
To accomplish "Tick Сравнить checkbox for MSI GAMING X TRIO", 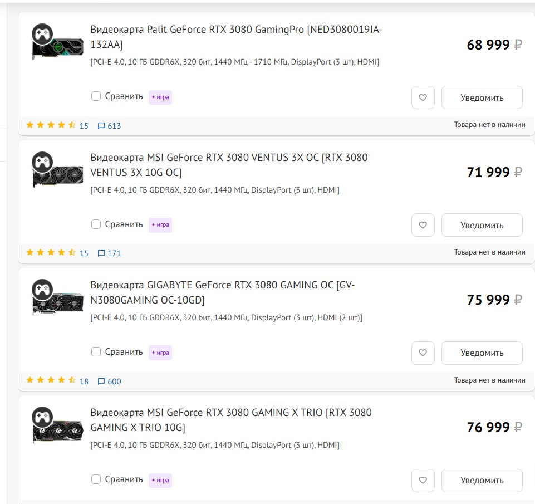I will [x=96, y=479].
